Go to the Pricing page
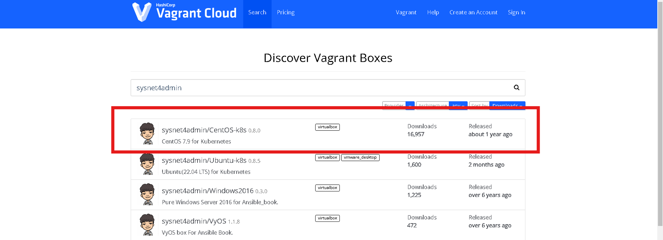 click(x=286, y=13)
